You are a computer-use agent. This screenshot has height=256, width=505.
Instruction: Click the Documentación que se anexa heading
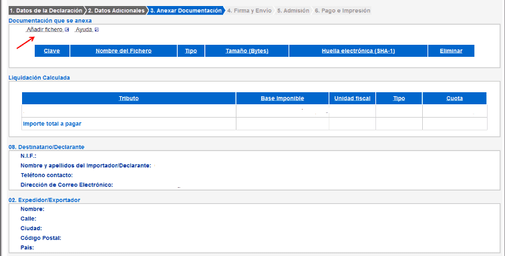(x=50, y=21)
